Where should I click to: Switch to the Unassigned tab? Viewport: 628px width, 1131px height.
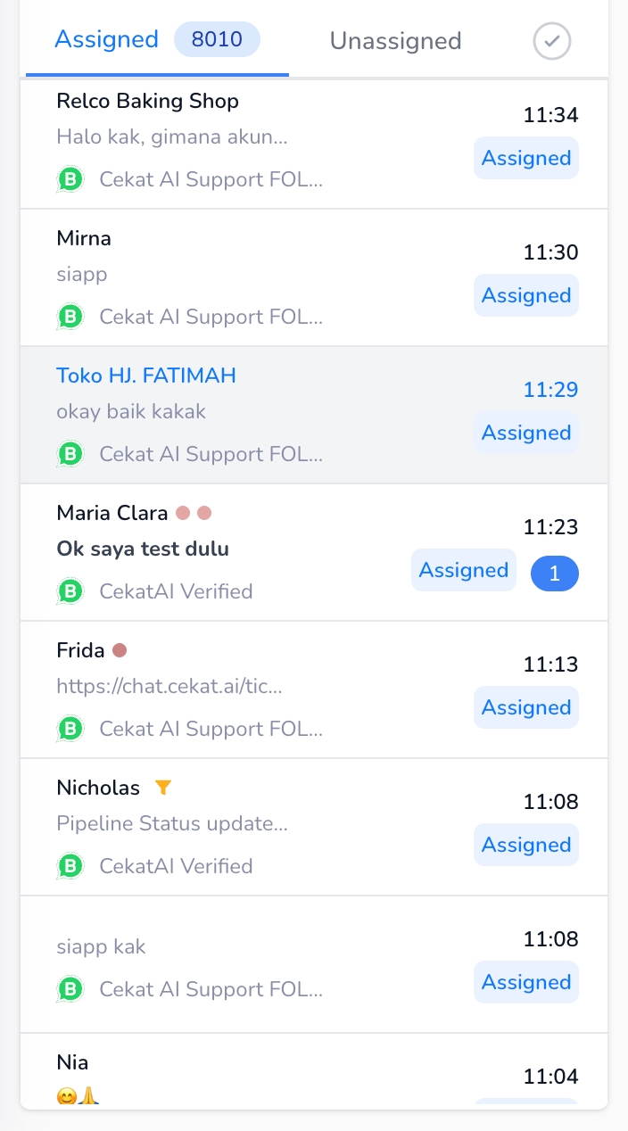click(395, 41)
